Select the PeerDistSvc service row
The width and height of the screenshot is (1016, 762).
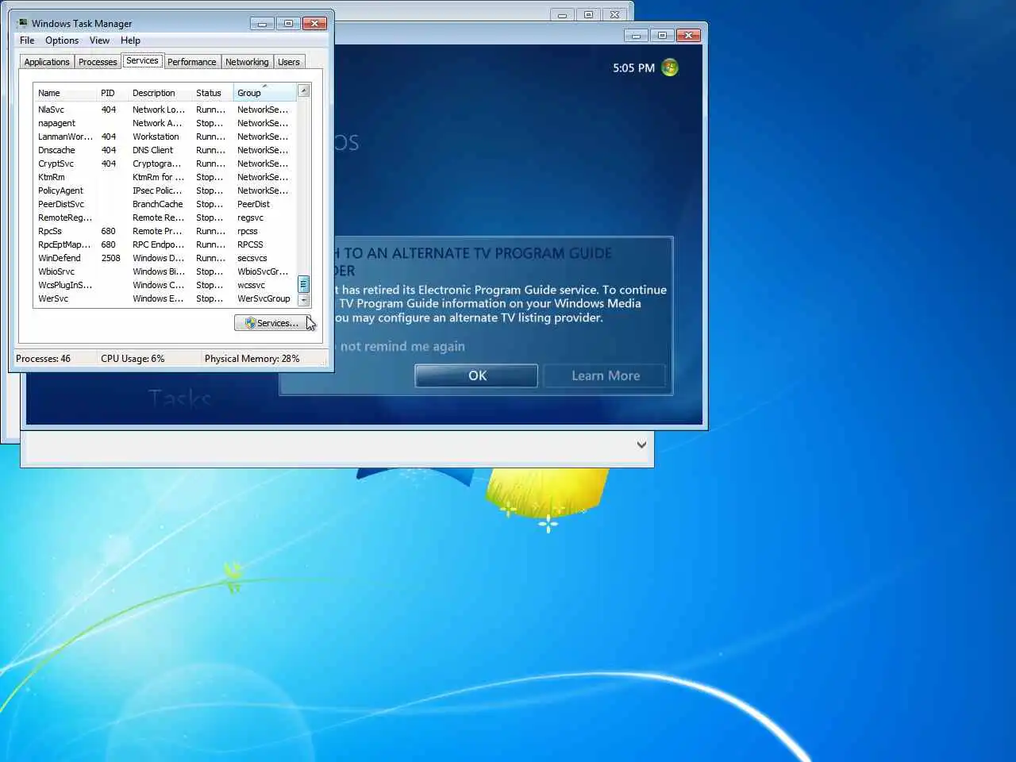(164, 204)
